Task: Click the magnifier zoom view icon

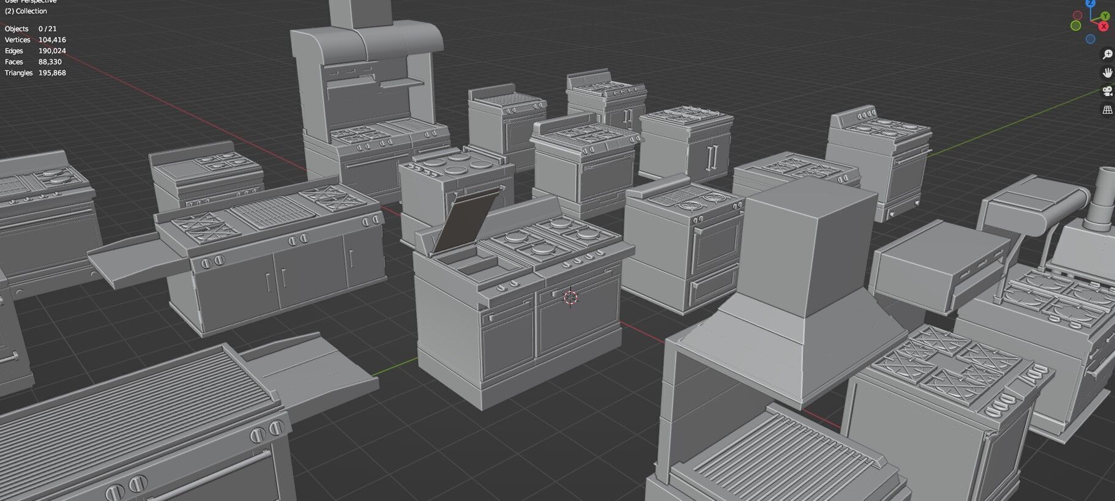Action: (x=1107, y=54)
